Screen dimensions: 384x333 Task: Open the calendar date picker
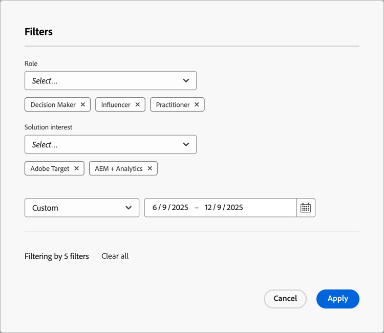click(x=306, y=208)
